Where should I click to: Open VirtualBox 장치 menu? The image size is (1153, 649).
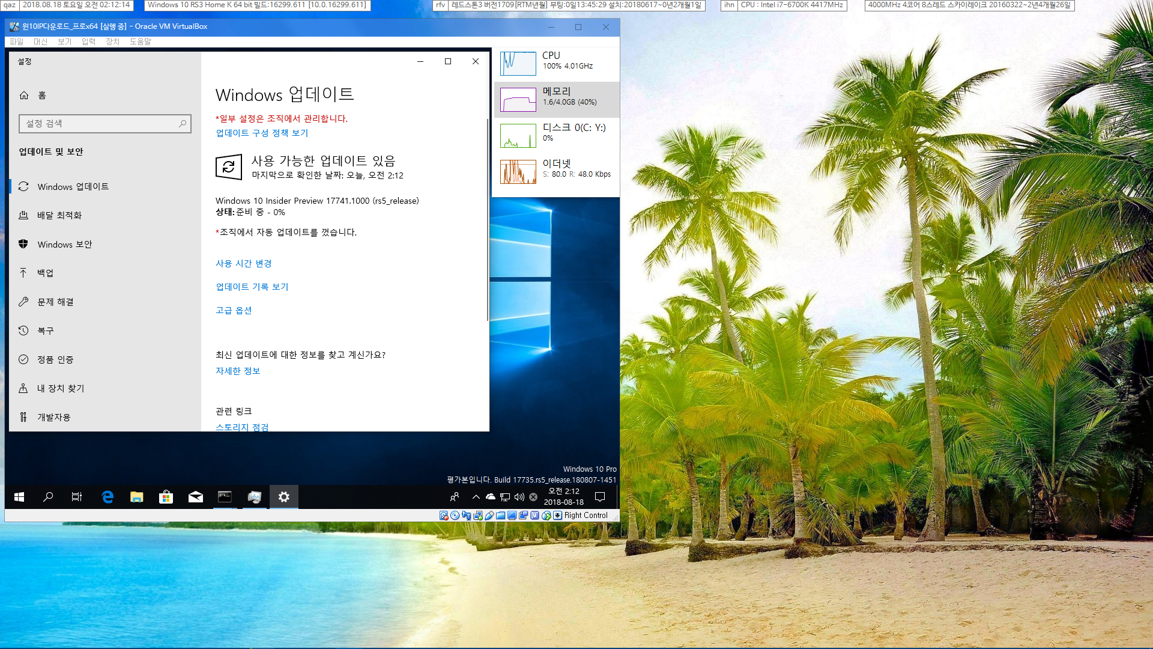pyautogui.click(x=112, y=41)
